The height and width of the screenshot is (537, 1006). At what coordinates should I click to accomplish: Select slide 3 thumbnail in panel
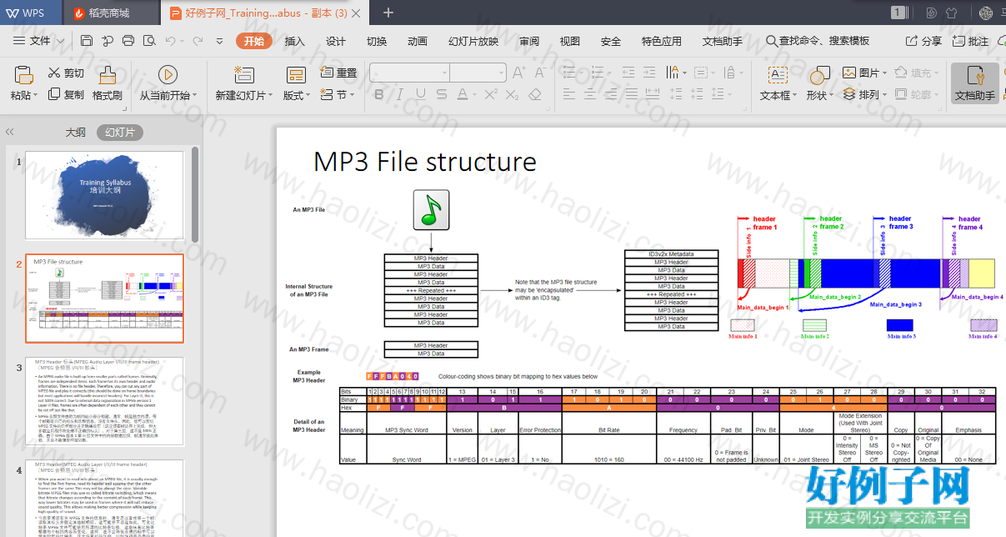click(104, 401)
